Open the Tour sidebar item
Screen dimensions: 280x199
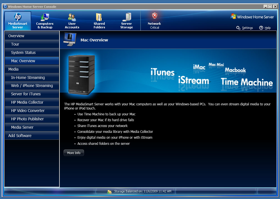tap(32, 44)
